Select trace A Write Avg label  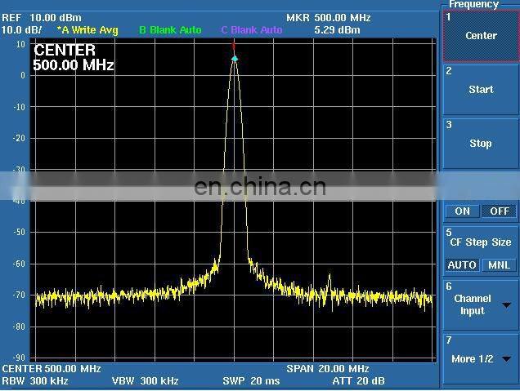click(x=87, y=30)
